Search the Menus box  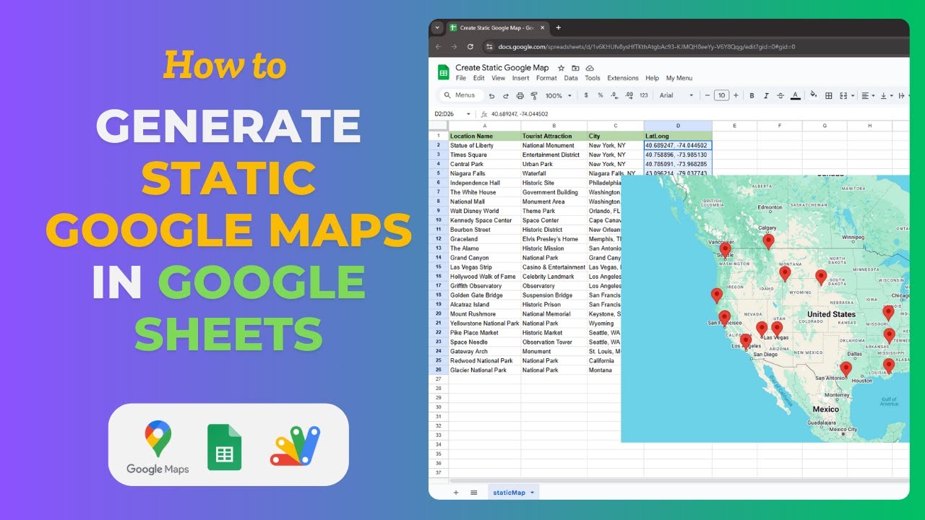(x=461, y=95)
